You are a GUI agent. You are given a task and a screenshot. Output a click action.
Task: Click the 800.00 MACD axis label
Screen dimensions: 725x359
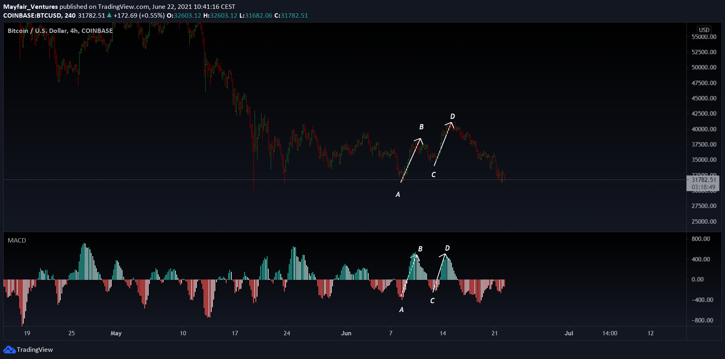[700, 239]
